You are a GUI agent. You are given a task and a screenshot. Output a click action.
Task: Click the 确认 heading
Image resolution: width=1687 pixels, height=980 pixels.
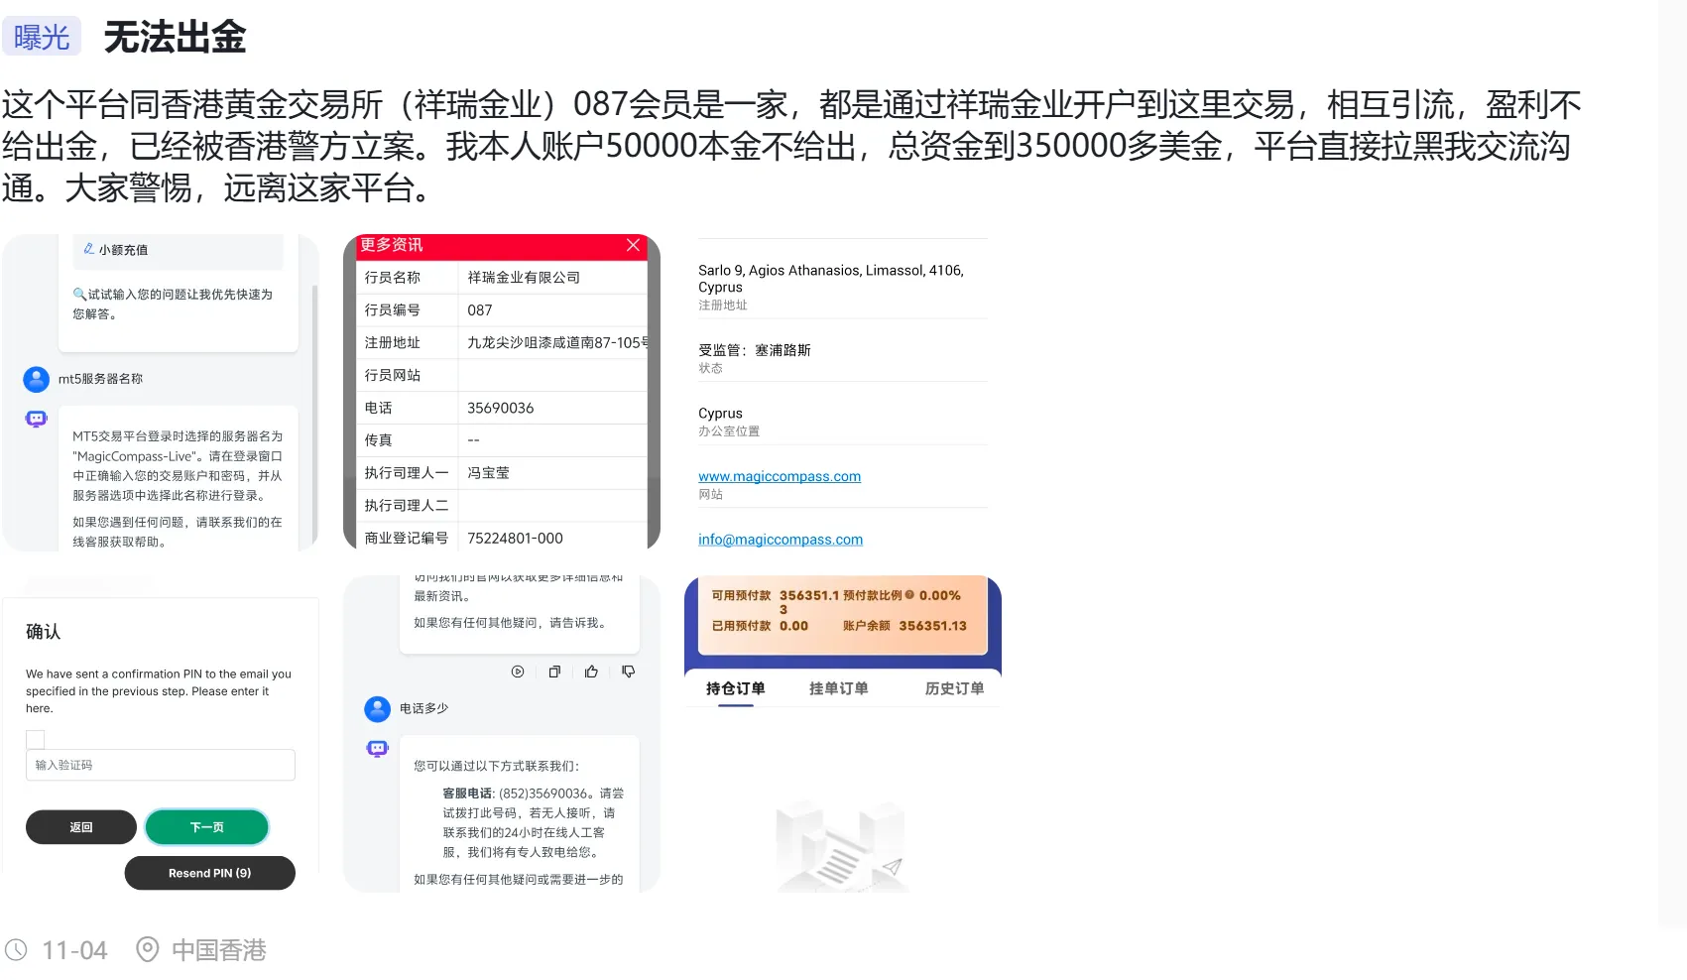(x=44, y=632)
